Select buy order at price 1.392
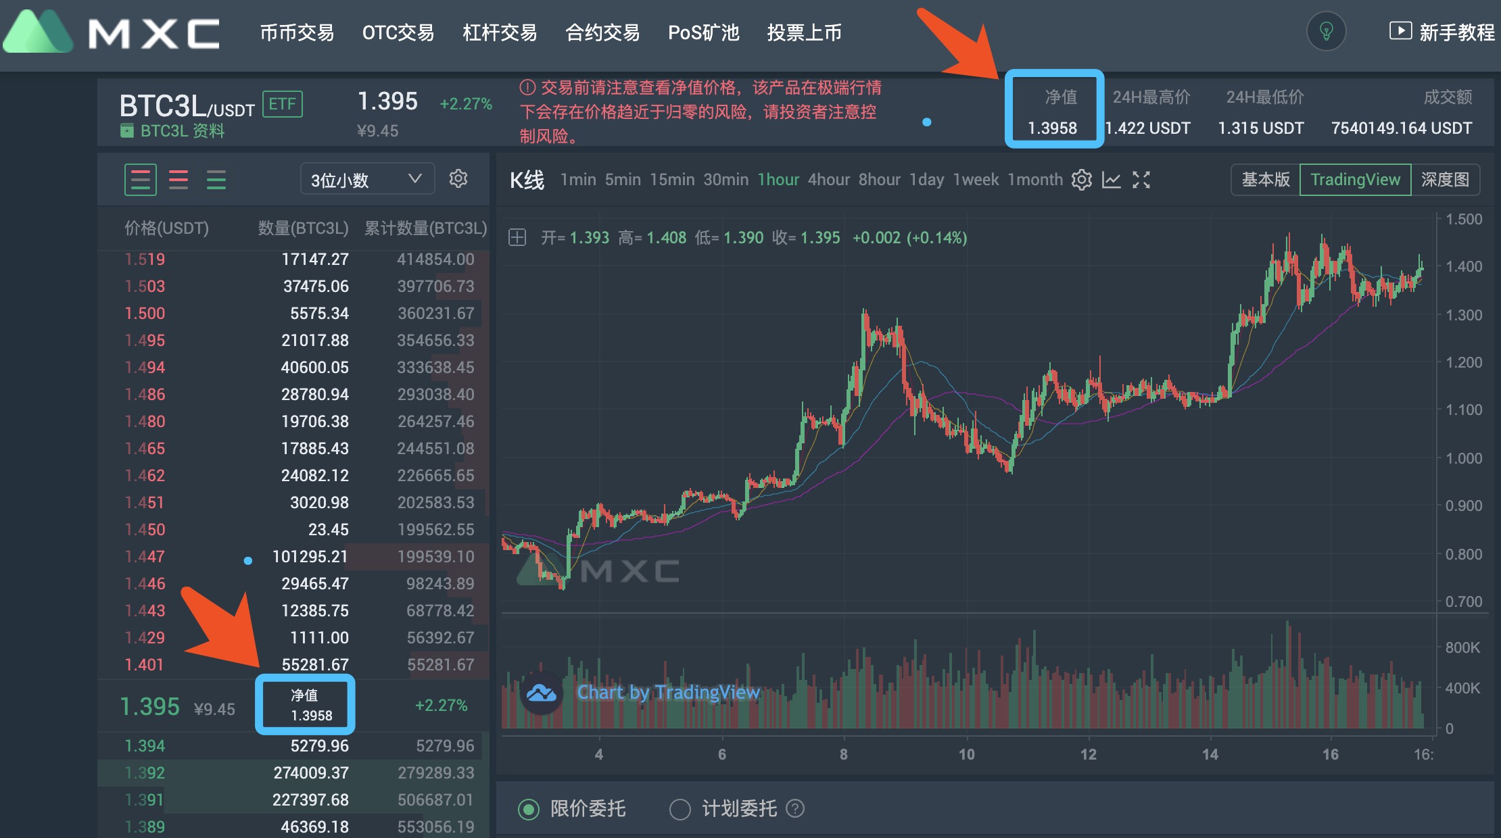Image resolution: width=1501 pixels, height=838 pixels. pyautogui.click(x=293, y=773)
